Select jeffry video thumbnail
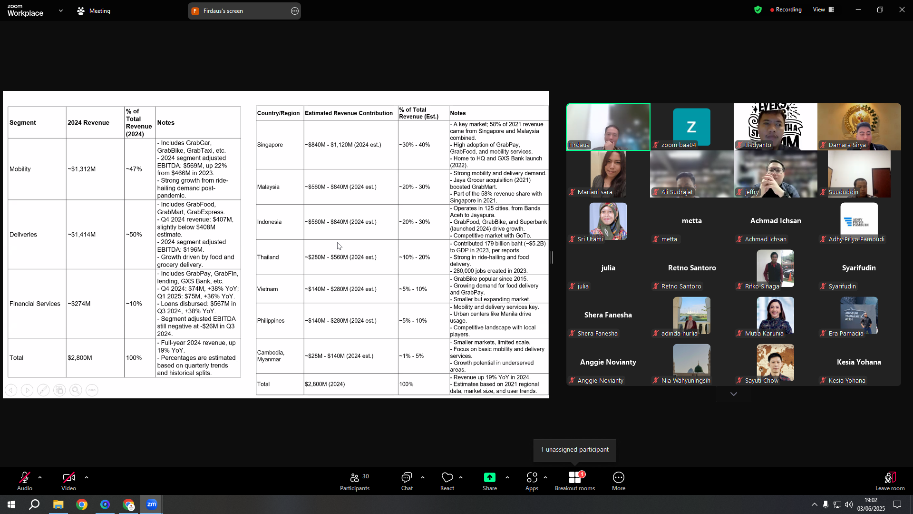Screen dimensions: 913x514 pyautogui.click(x=776, y=174)
